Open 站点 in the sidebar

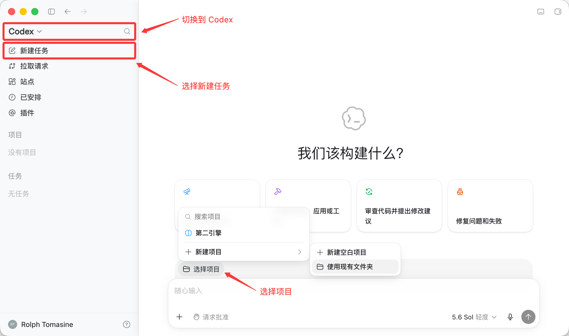point(69,82)
